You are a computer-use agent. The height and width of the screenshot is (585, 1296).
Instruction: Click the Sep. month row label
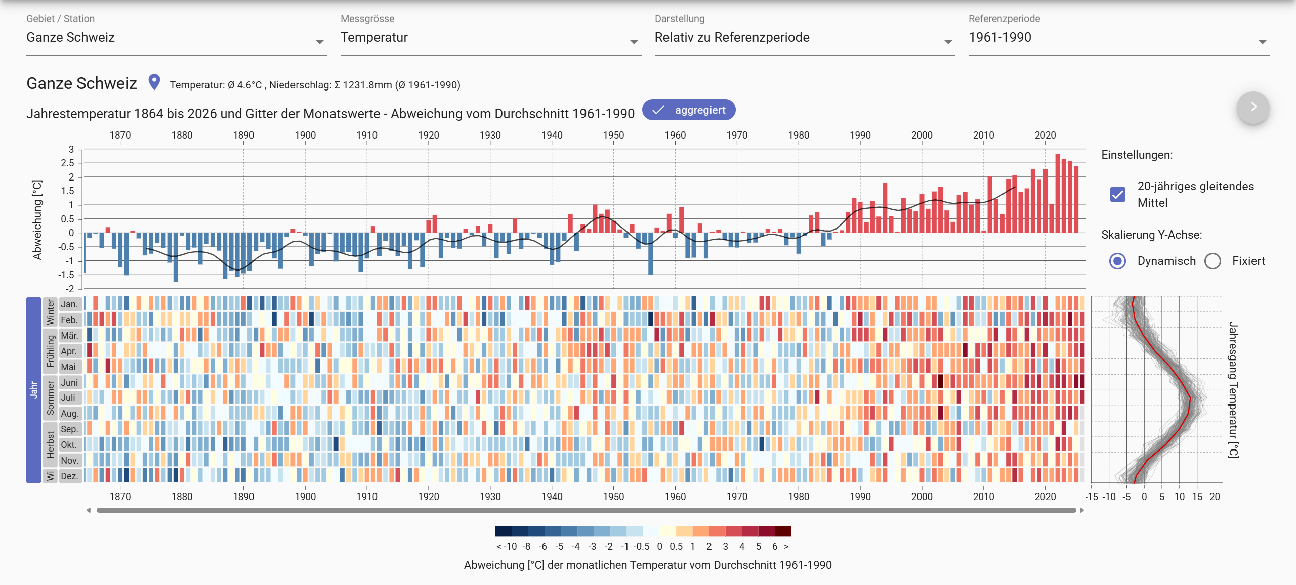70,429
